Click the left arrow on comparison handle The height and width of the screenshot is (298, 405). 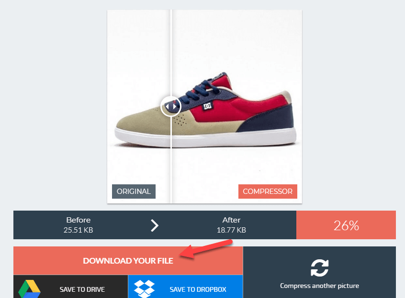167,106
